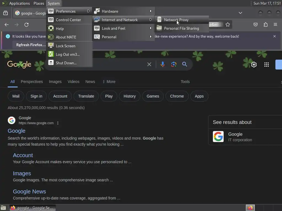
Task: Open Google quick settings gear
Action: click(x=254, y=65)
